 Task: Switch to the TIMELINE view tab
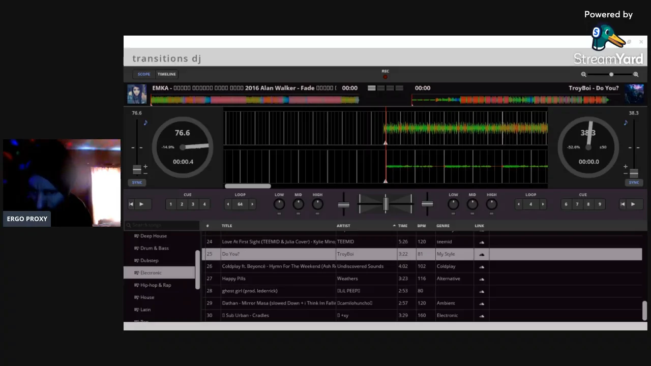point(166,74)
